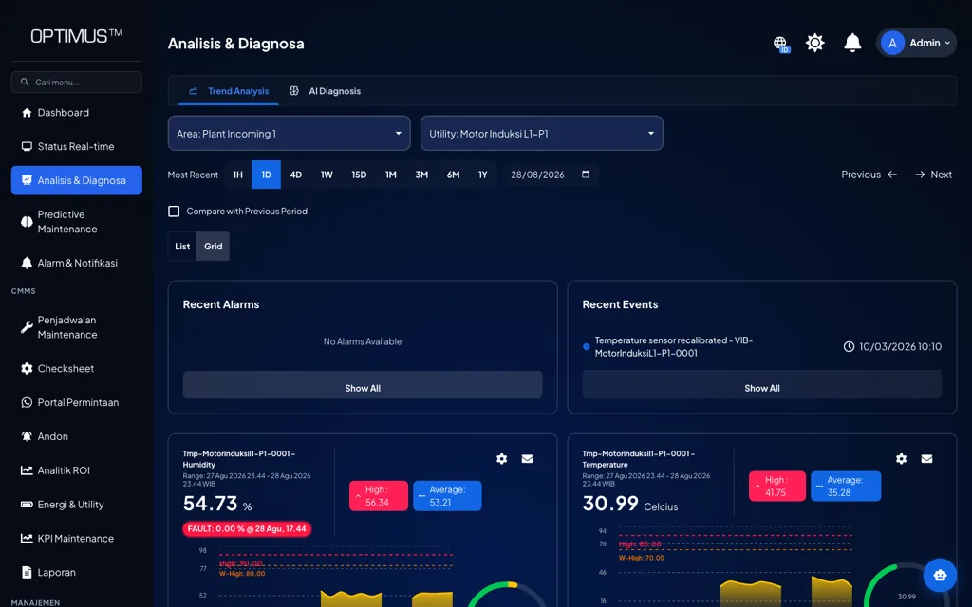Switch to Grid view
972x607 pixels.
214,246
